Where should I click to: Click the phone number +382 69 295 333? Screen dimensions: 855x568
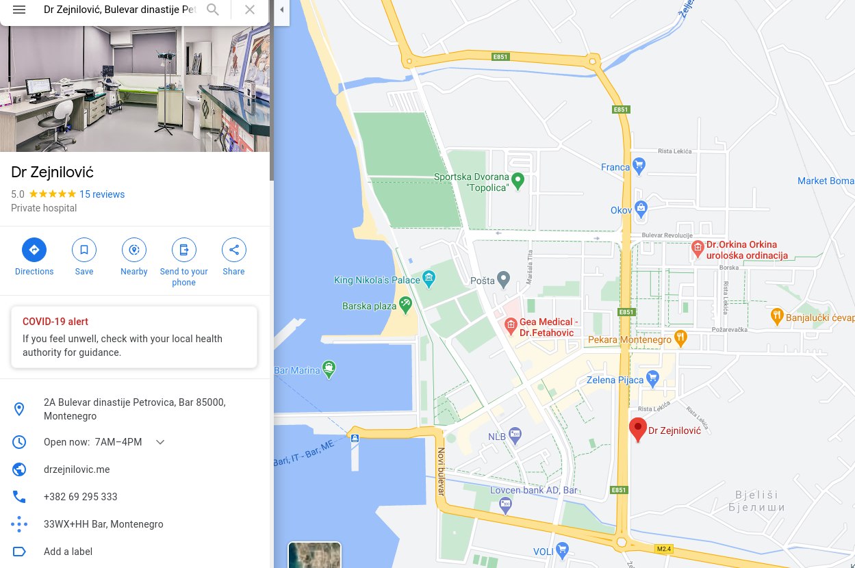[x=81, y=497]
